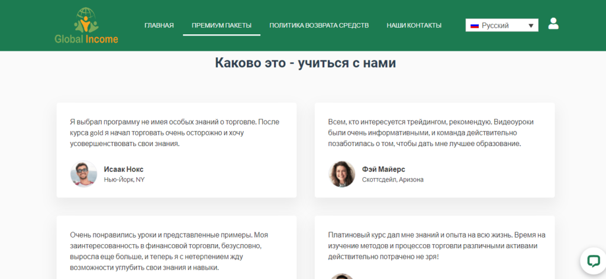Click the location text Скоттсдейл, Аризона
606x279 pixels.
(x=393, y=180)
